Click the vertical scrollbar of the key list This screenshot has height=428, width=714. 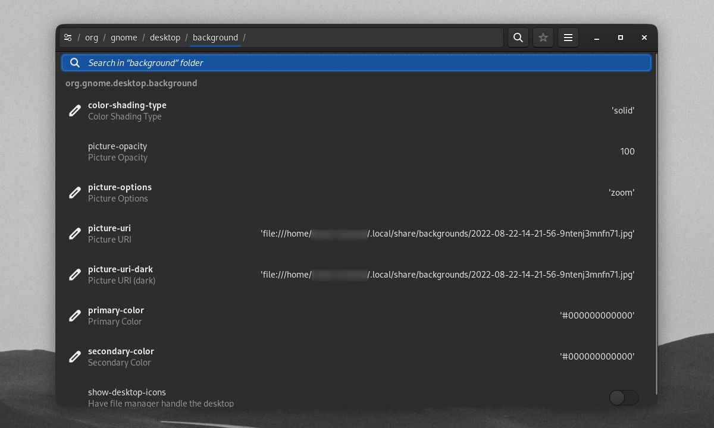click(655, 223)
